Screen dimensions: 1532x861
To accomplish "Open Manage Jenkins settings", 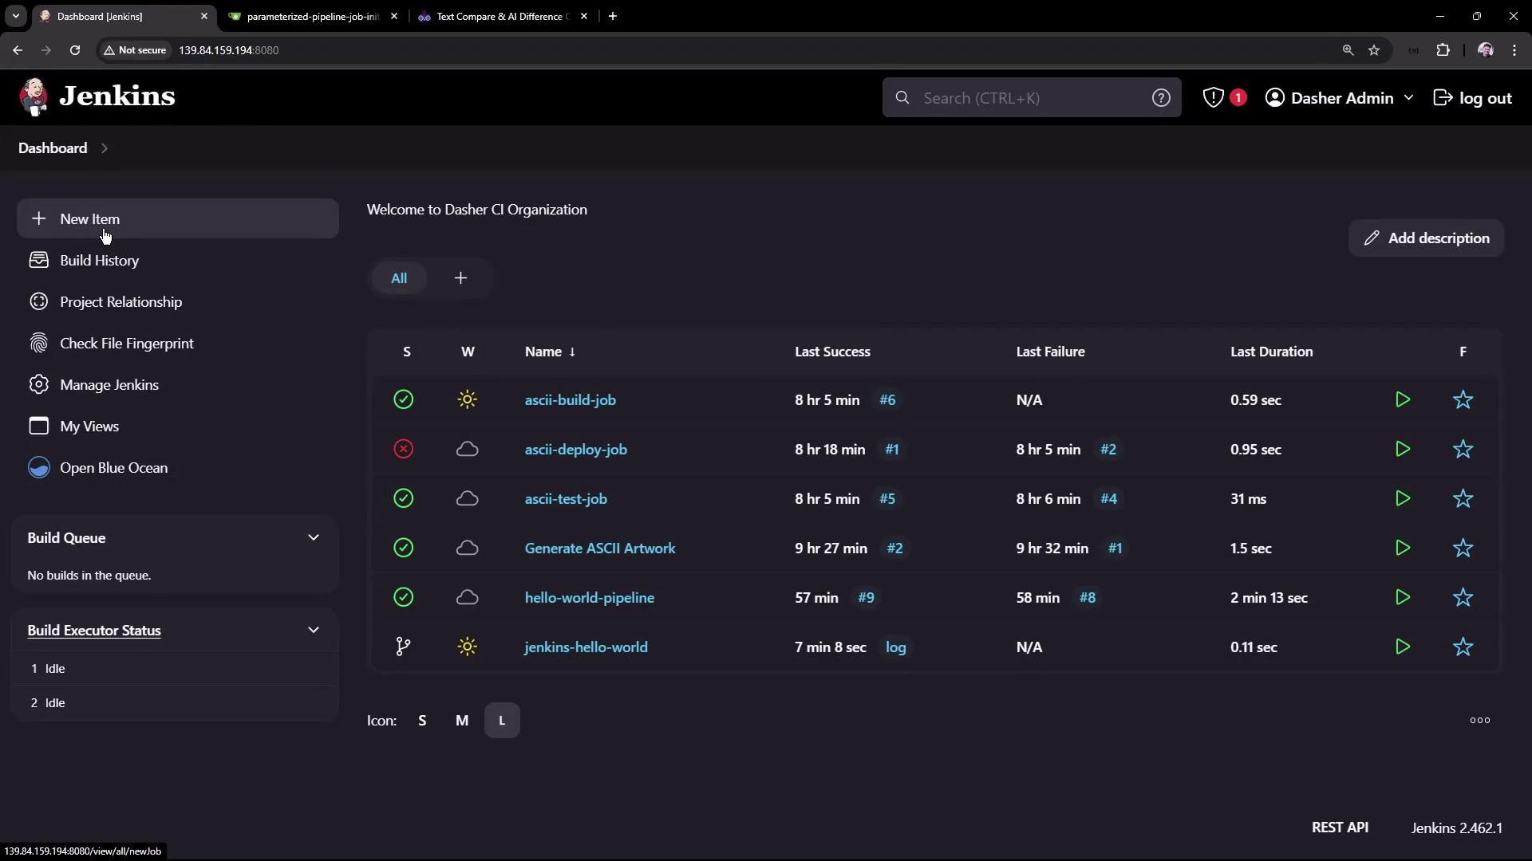I will [x=109, y=385].
